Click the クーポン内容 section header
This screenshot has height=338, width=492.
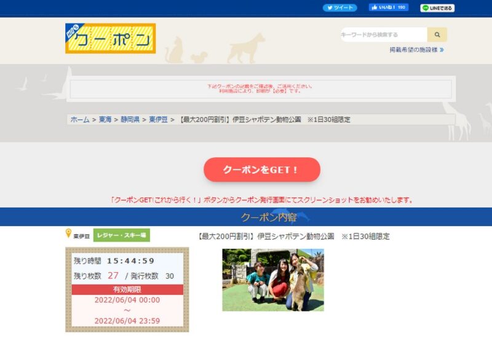click(268, 218)
